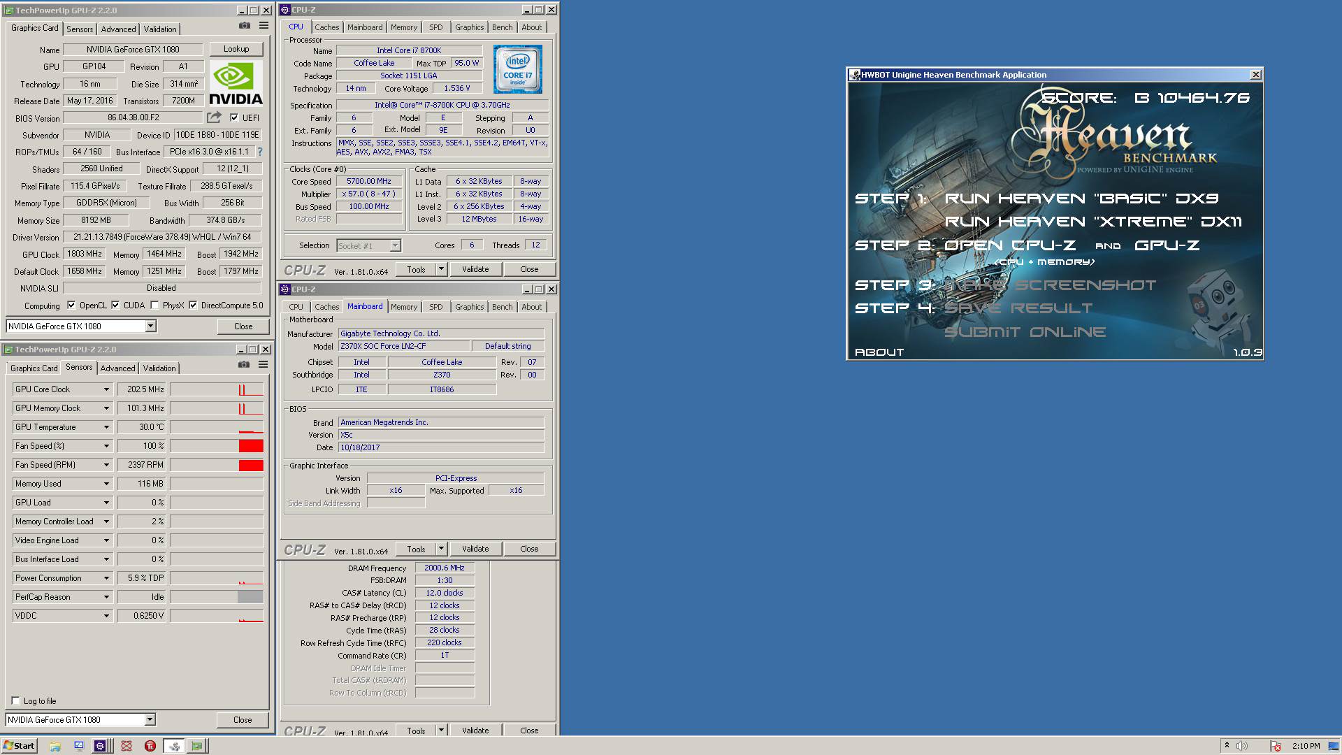Click the Show Desktop icon beside the clock

(1335, 746)
